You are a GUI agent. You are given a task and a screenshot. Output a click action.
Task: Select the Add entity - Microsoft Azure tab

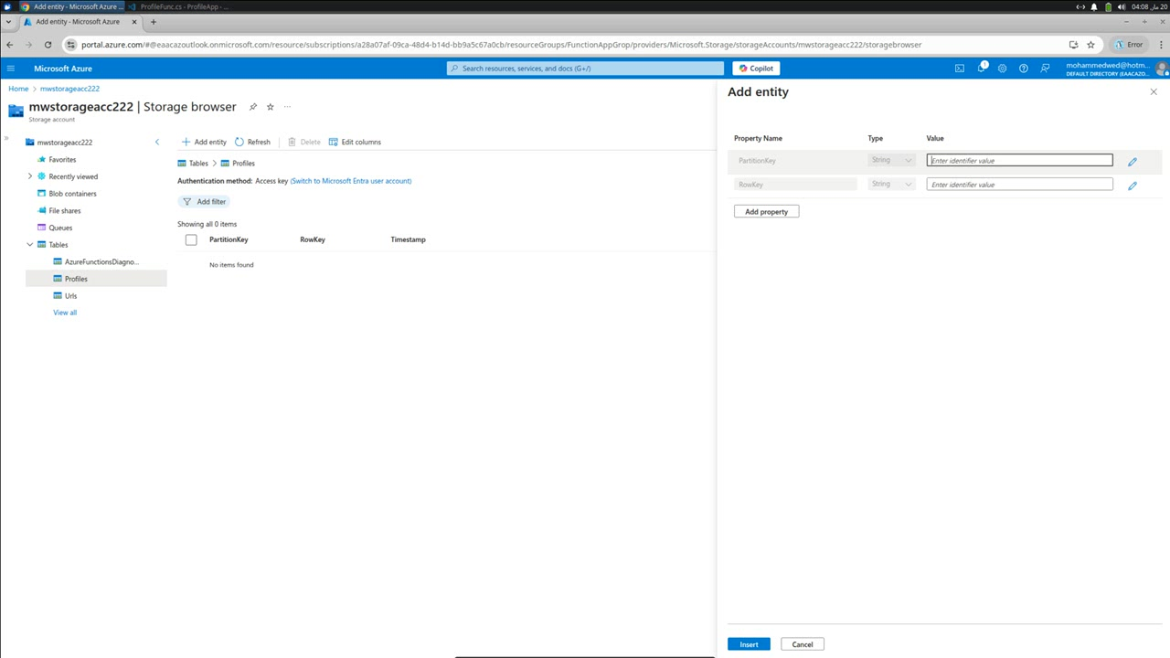tap(77, 21)
